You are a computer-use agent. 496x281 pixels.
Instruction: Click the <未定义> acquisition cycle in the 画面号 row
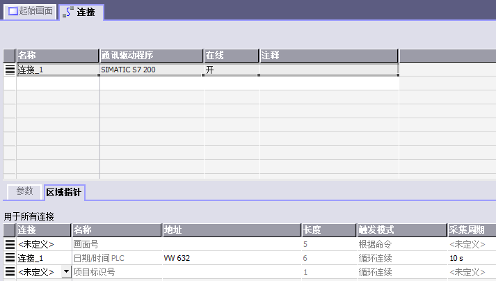tap(472, 244)
